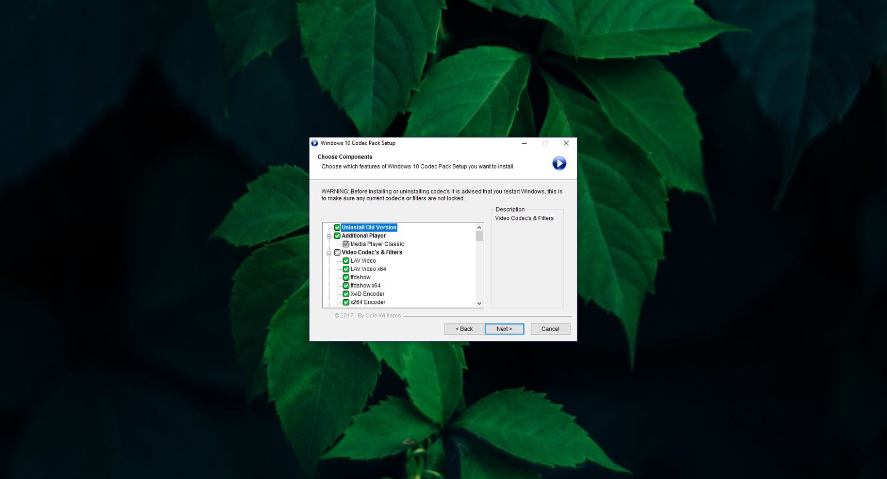The width and height of the screenshot is (887, 479).
Task: Collapse the Additional Player tree node
Action: (329, 236)
